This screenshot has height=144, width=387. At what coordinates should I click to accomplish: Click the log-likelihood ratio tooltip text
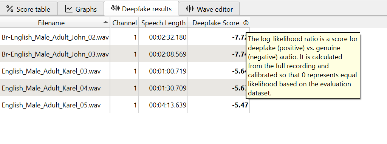pos(303,66)
